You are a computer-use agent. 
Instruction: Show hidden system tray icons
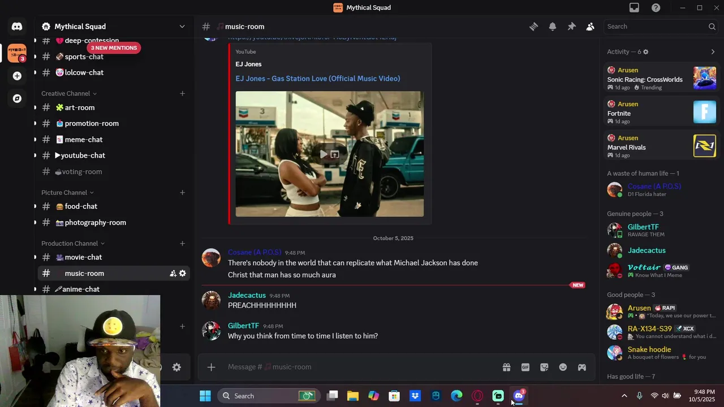pos(624,396)
